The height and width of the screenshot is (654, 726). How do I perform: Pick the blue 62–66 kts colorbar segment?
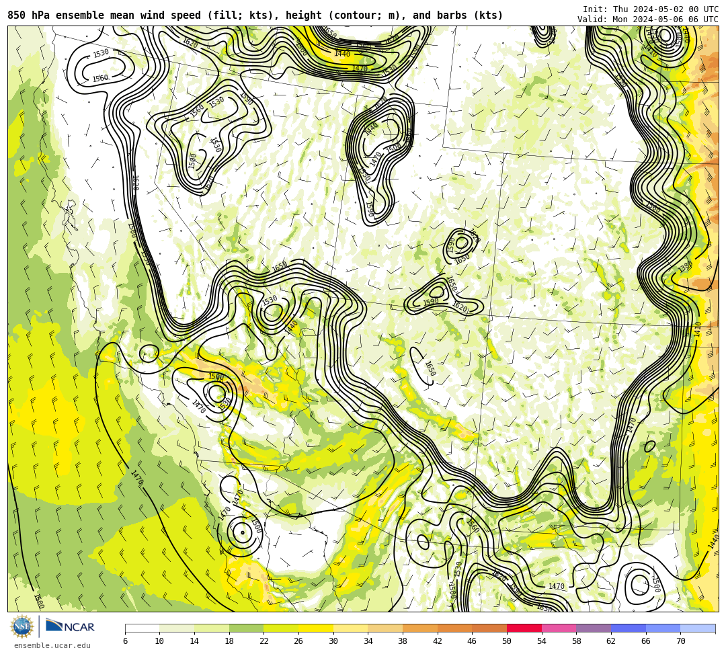(x=629, y=628)
